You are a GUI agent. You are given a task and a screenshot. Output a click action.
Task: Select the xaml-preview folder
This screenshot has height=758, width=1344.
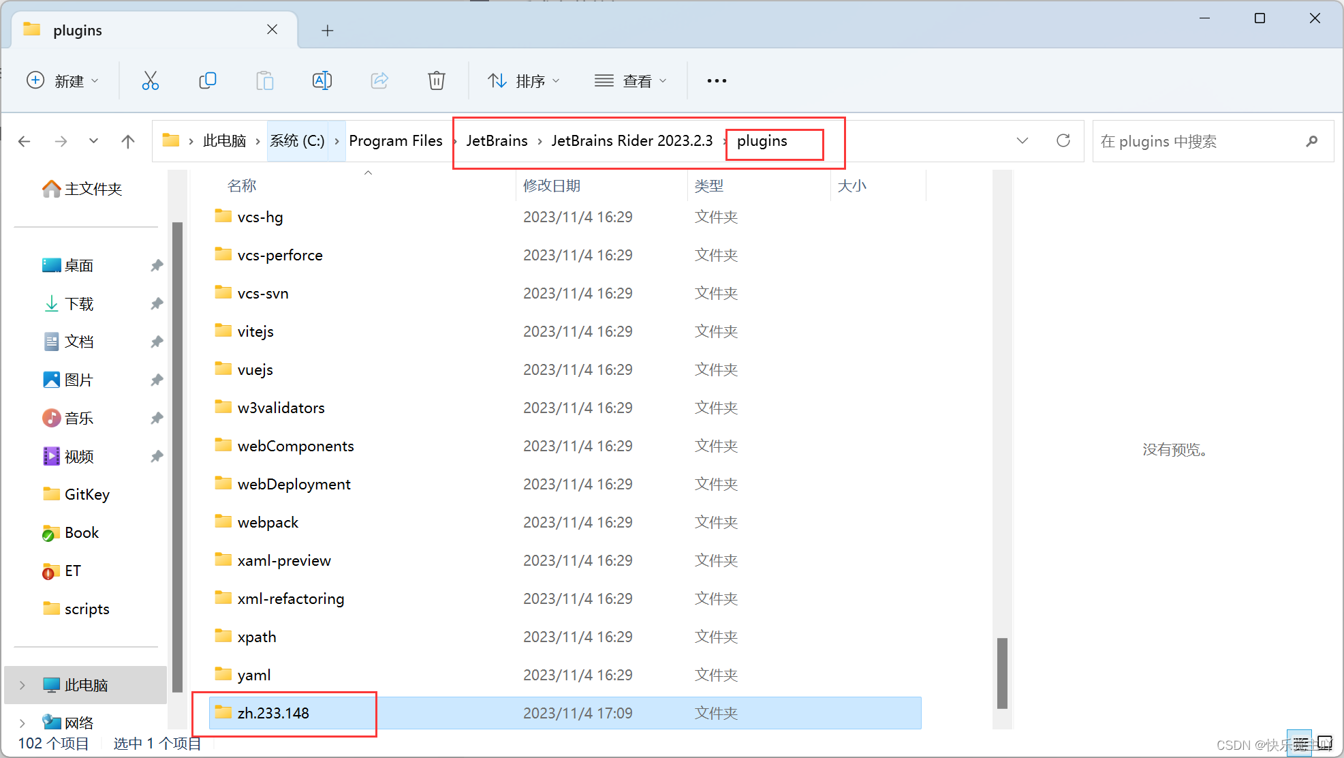[x=284, y=560]
